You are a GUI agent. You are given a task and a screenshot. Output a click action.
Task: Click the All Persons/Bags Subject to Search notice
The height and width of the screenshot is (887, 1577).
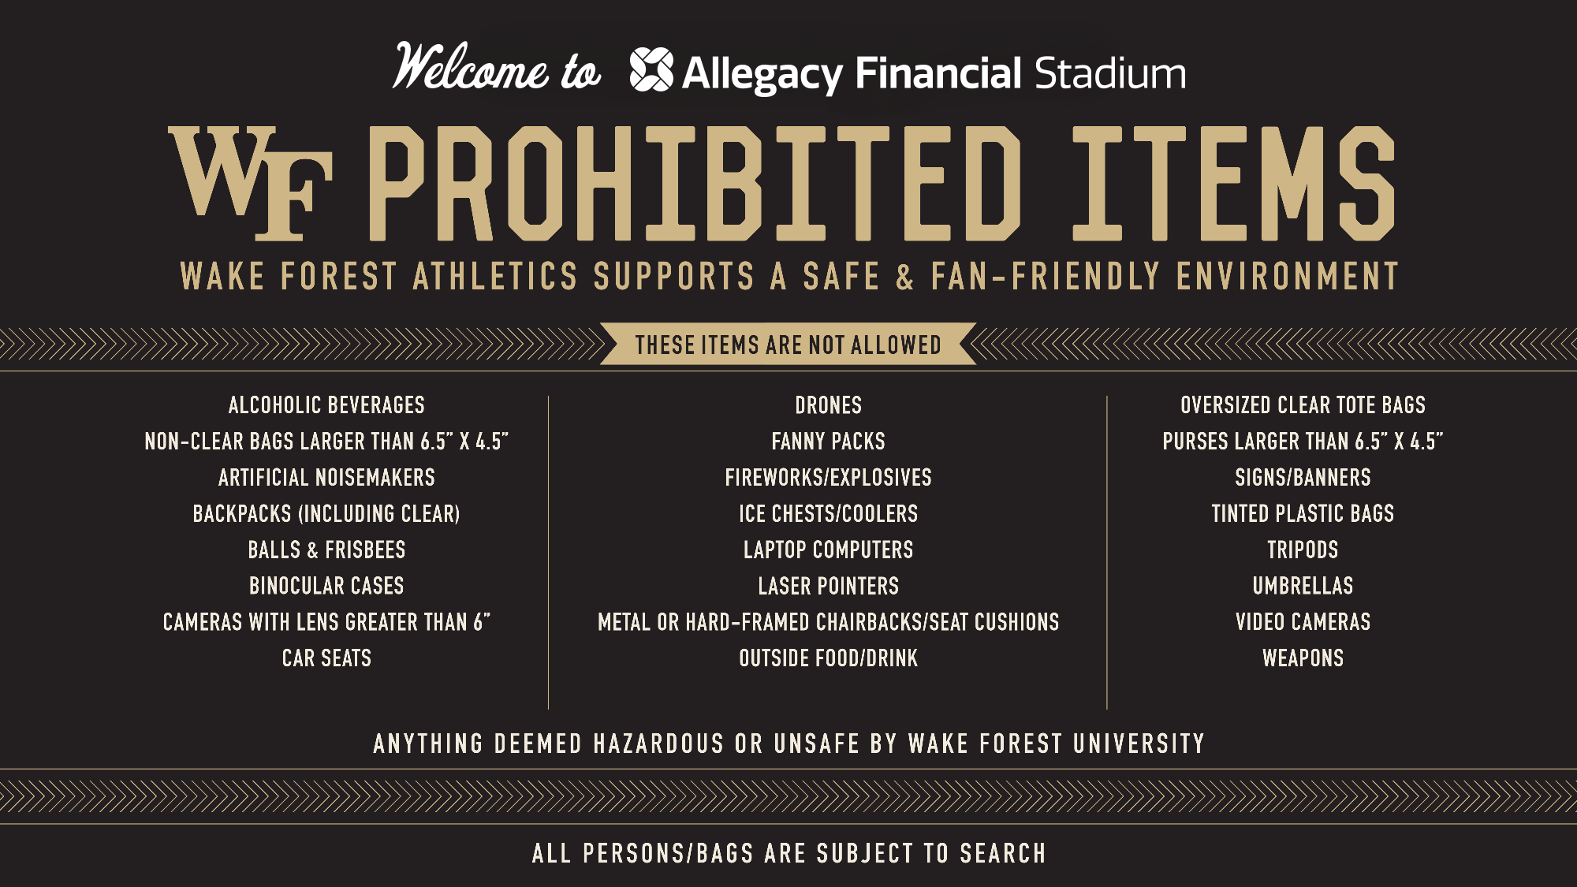point(788,853)
